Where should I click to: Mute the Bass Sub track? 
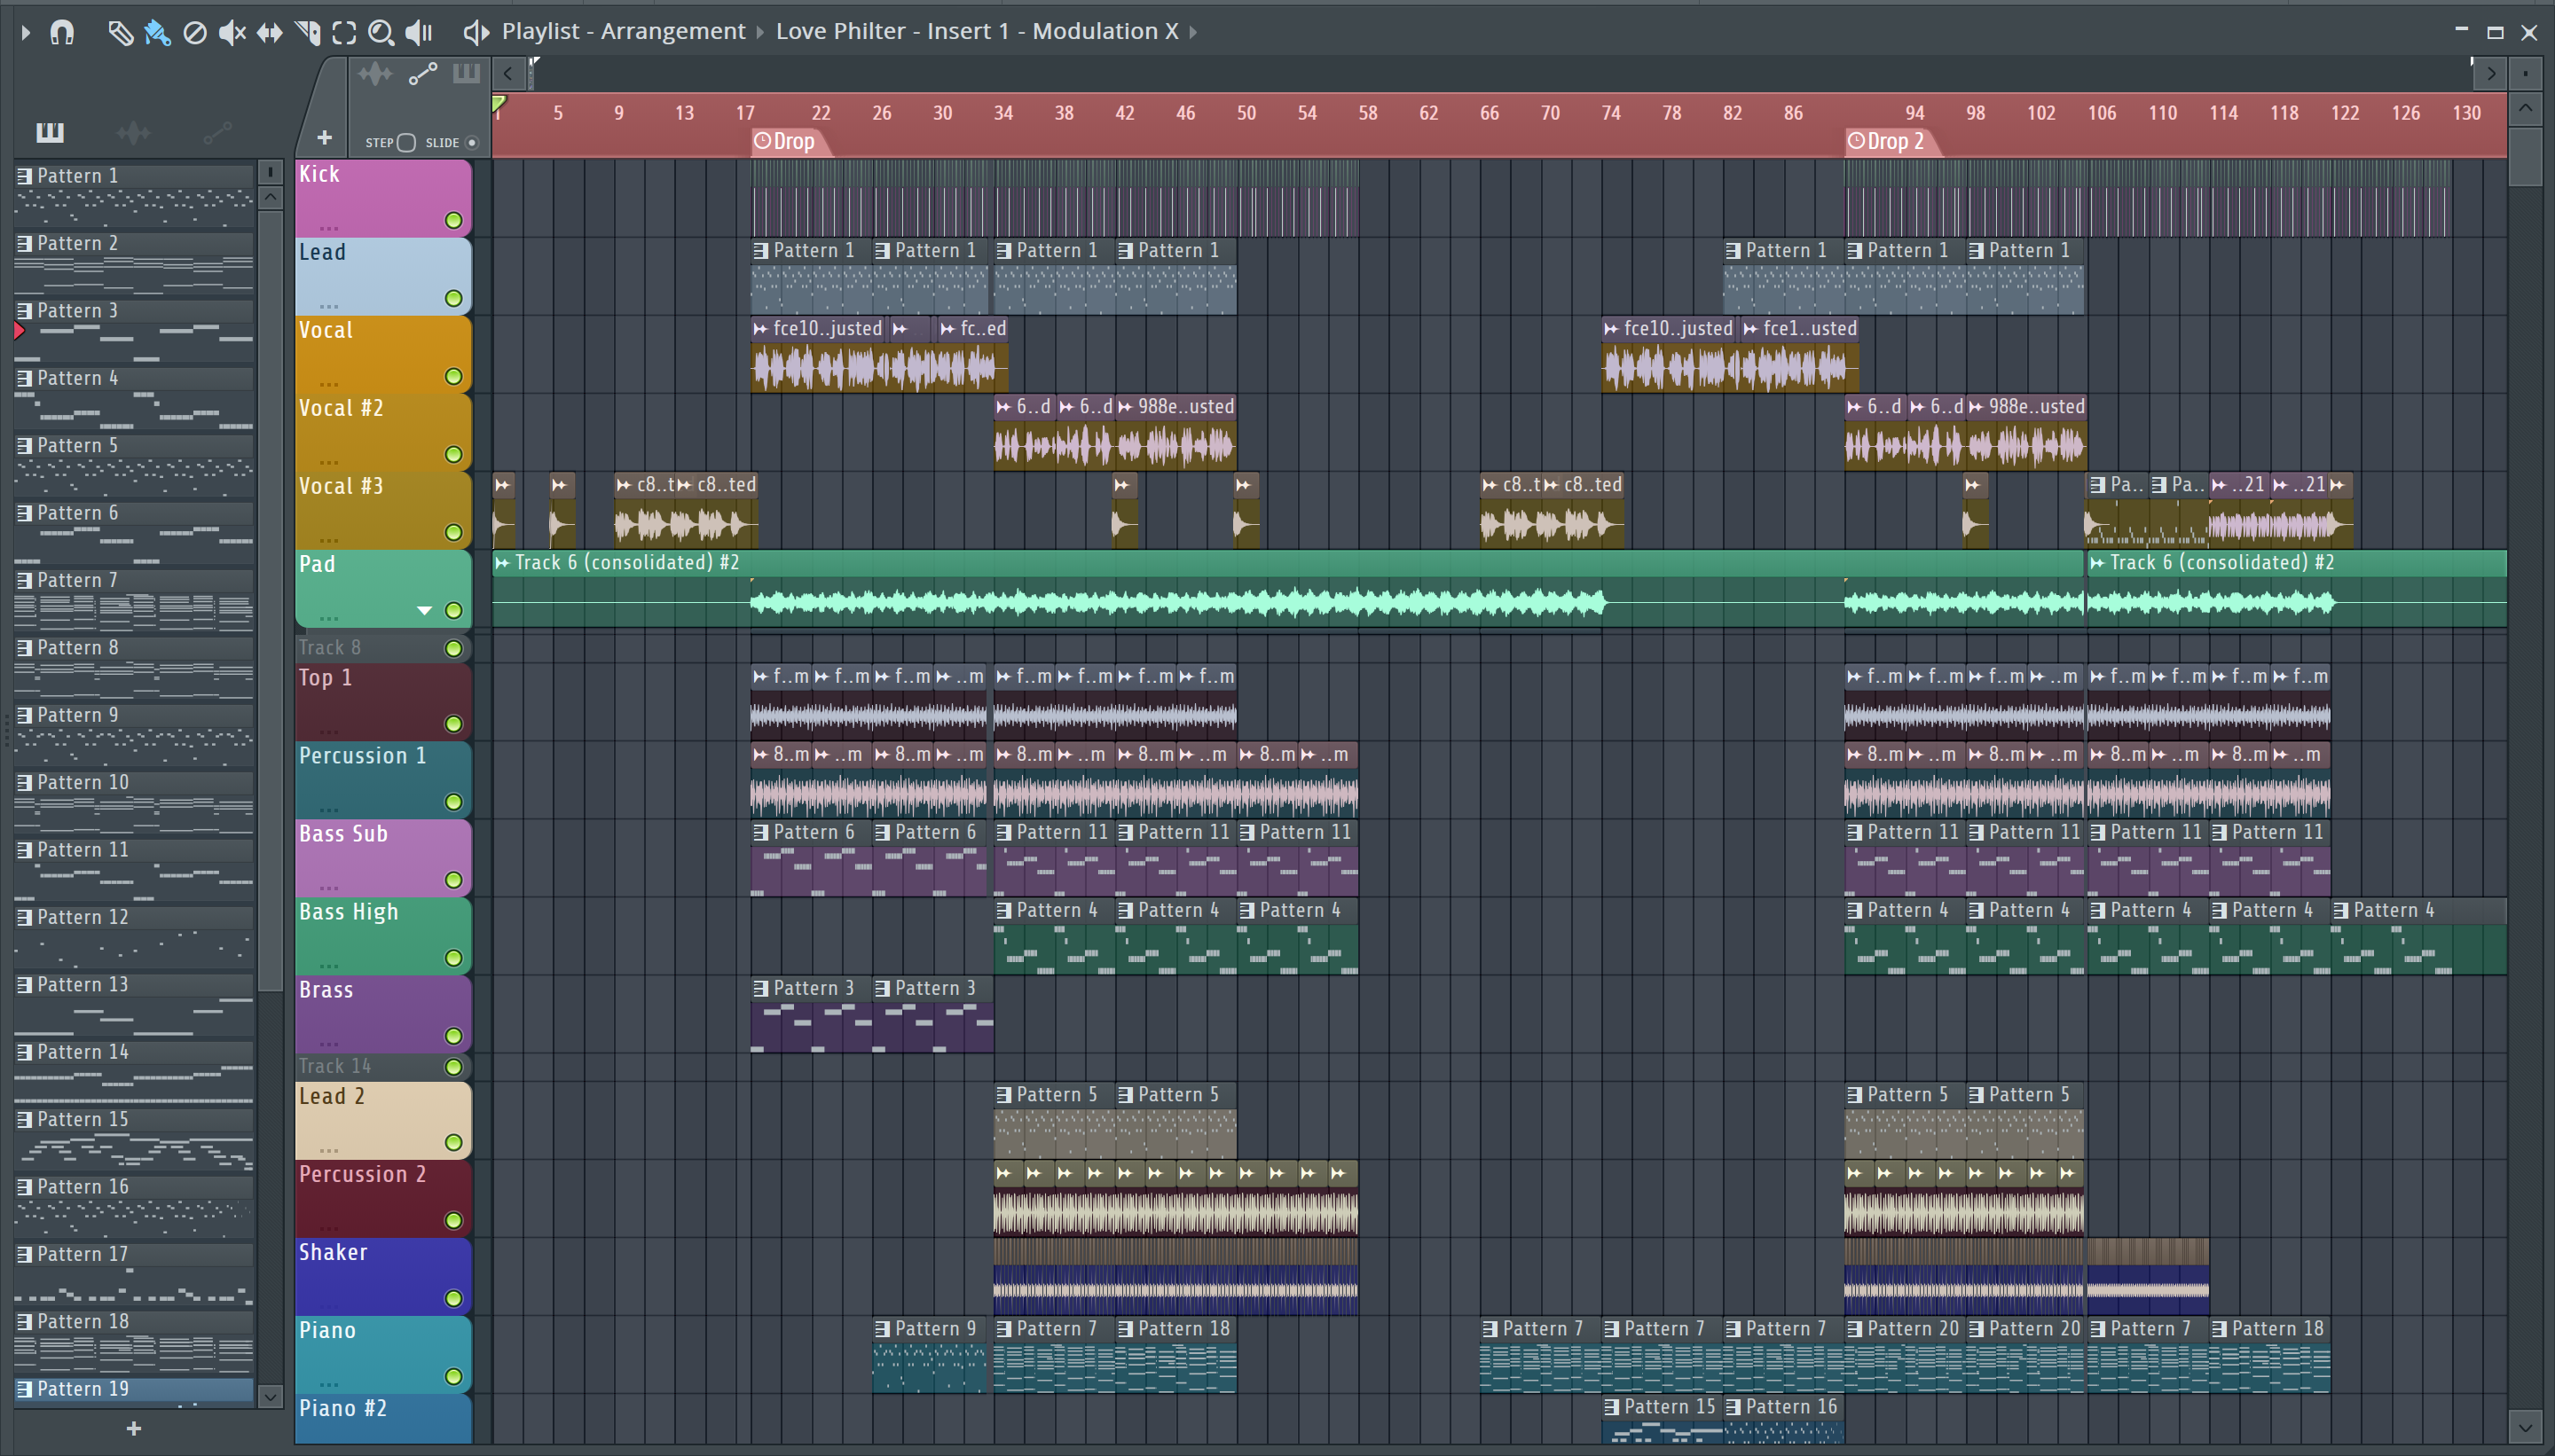click(x=453, y=879)
